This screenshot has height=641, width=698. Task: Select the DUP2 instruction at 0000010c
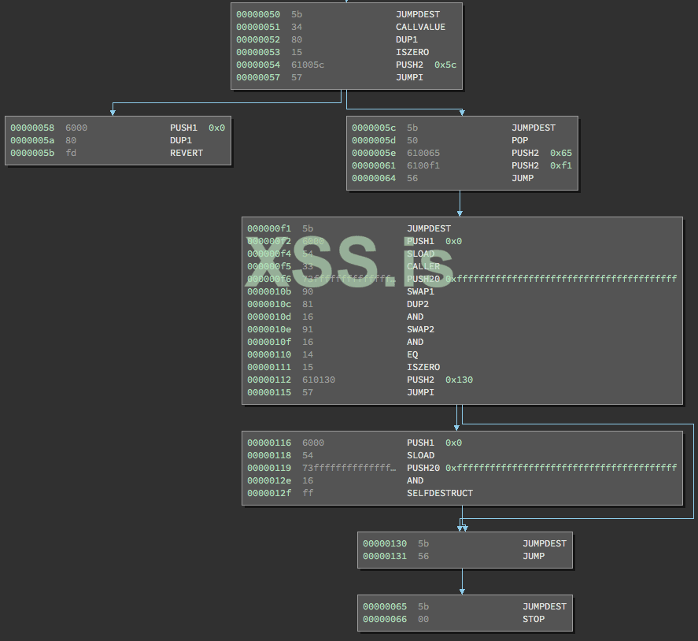pyautogui.click(x=418, y=304)
